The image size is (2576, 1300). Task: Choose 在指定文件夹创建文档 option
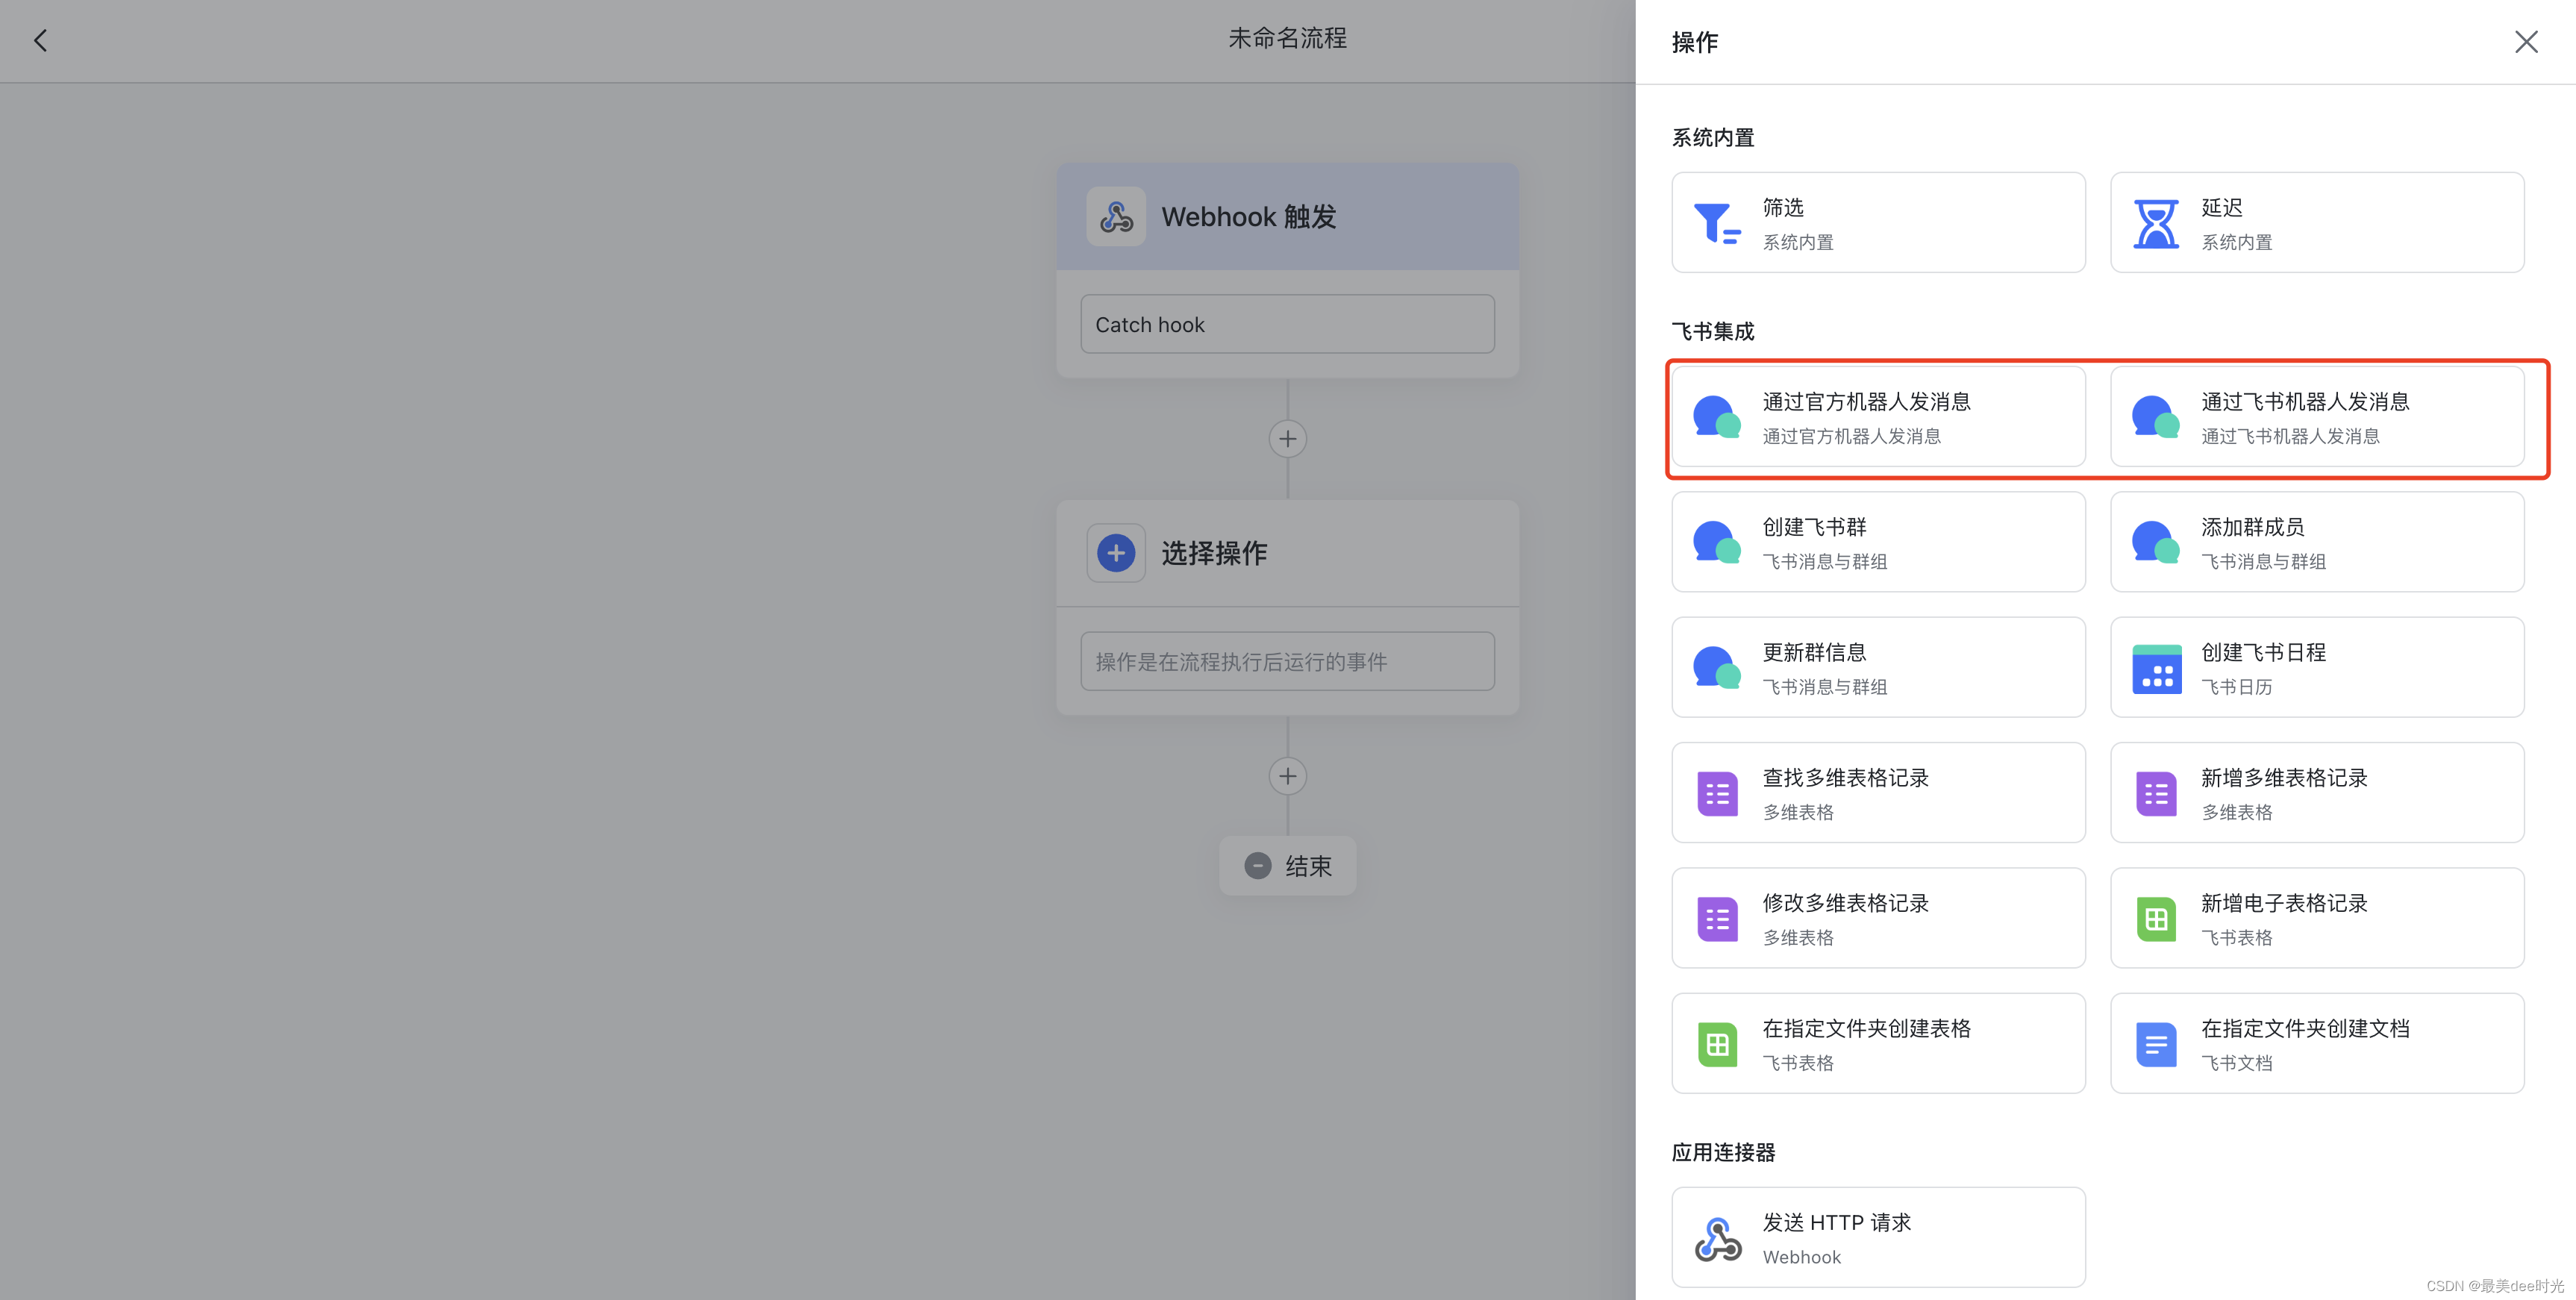coord(2316,1043)
